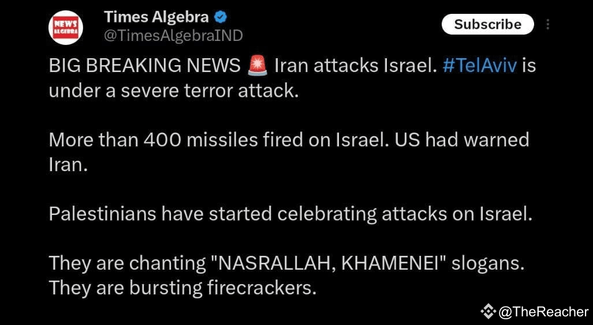Click the Binance logo in the watermark
Image resolution: width=593 pixels, height=325 pixels.
pos(488,311)
